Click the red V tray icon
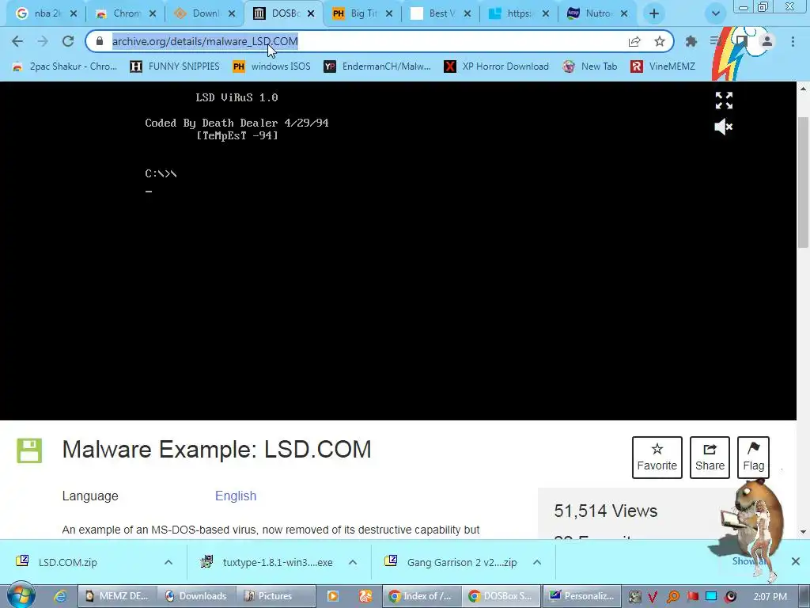The width and height of the screenshot is (810, 608). 653,597
